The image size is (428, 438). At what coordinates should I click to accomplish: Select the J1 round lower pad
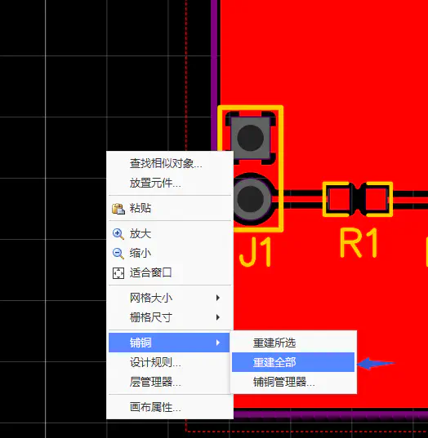[x=253, y=199]
